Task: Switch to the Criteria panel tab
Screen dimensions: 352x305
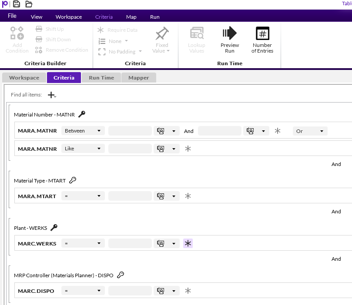Action: (x=64, y=77)
